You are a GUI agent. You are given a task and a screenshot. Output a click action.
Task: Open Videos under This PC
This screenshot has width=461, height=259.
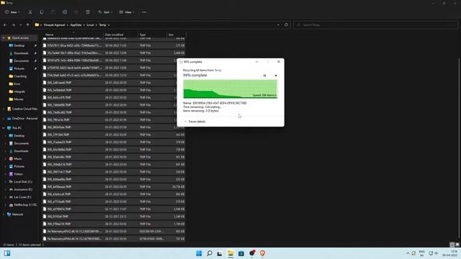tap(18, 174)
